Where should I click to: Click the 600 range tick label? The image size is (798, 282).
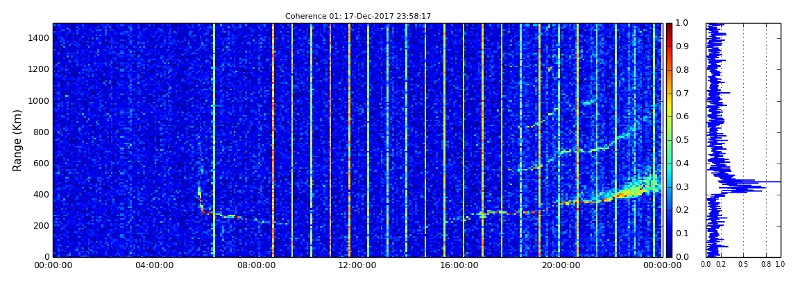point(42,163)
